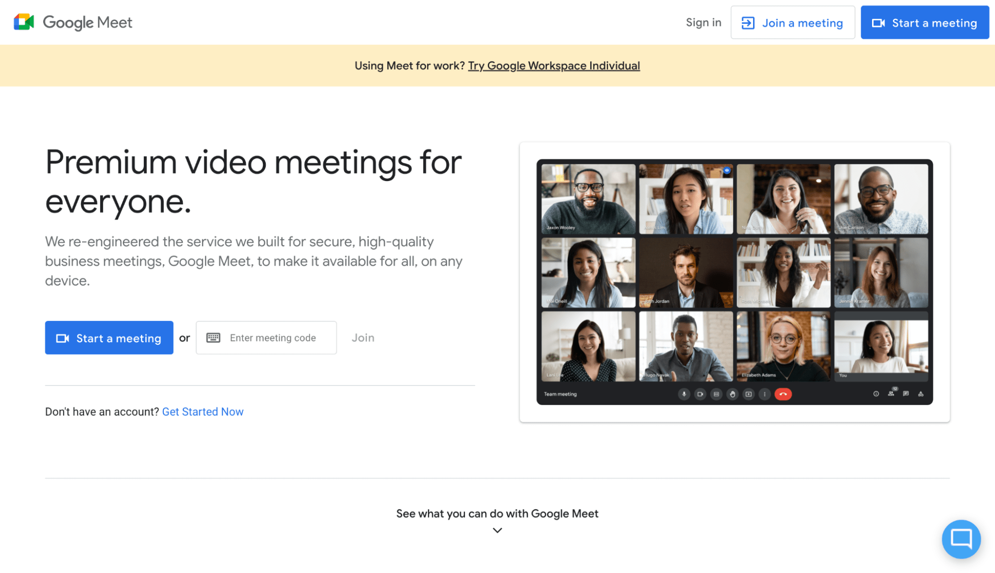This screenshot has height=573, width=995.
Task: Select the raise hand icon
Action: 733,394
